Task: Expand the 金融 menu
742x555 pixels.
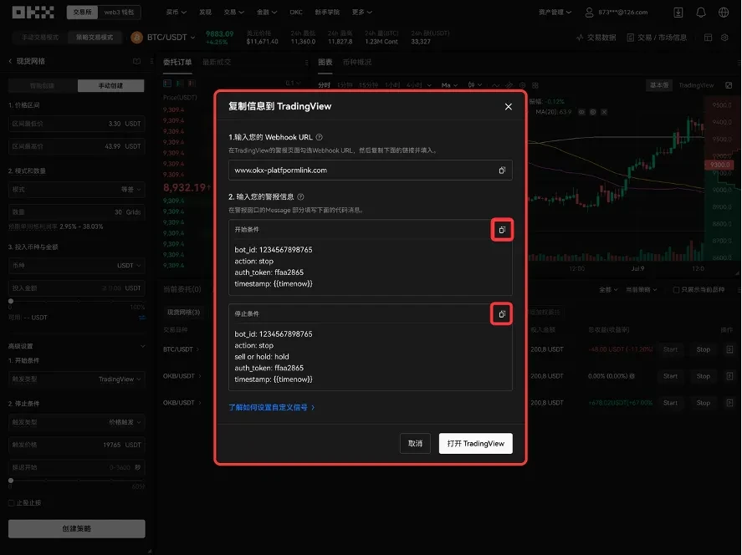Action: coord(266,13)
